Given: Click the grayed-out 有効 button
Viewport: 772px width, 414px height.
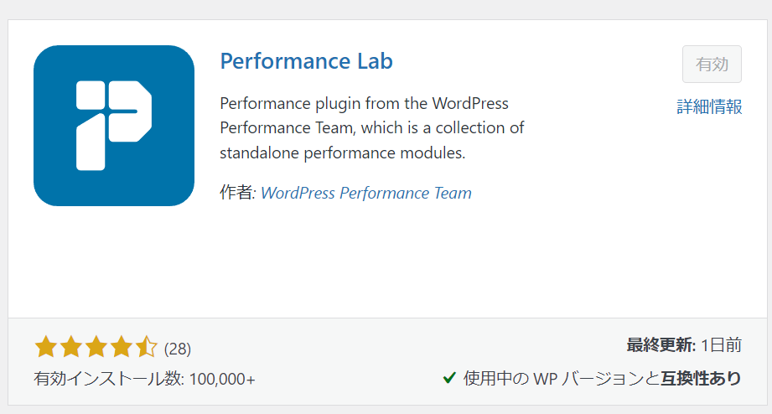Looking at the screenshot, I should 712,64.
